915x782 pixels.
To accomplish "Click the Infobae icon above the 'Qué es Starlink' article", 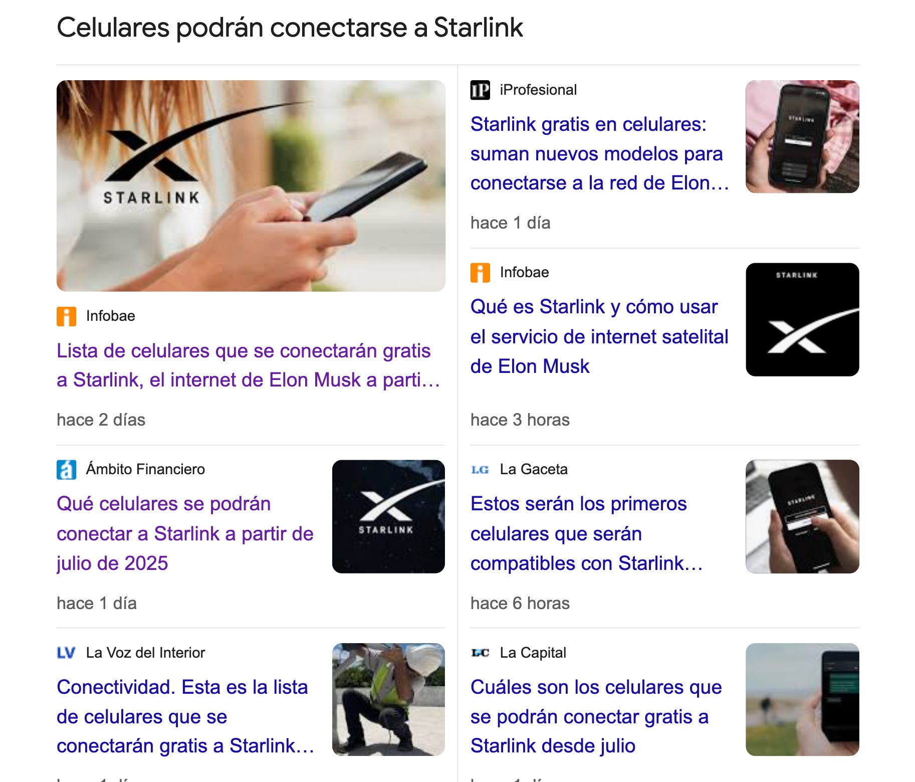I will point(480,273).
